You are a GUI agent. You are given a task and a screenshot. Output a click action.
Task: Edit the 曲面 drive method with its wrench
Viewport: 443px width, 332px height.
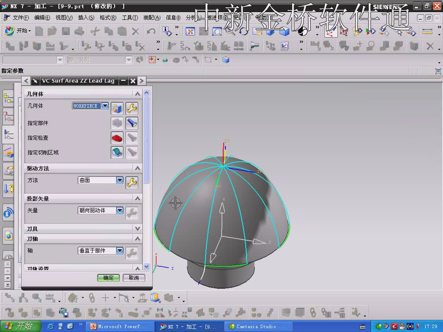point(132,183)
